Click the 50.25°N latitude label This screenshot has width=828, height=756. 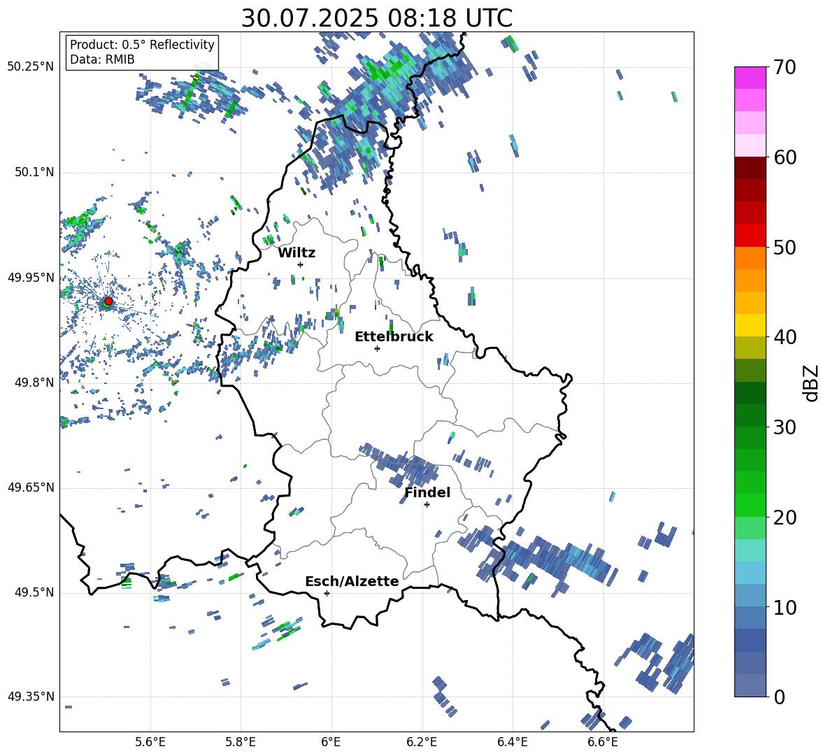coord(31,67)
